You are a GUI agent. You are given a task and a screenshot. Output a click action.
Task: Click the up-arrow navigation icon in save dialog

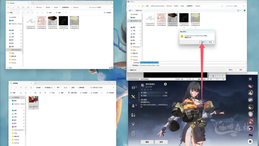tap(138, 6)
